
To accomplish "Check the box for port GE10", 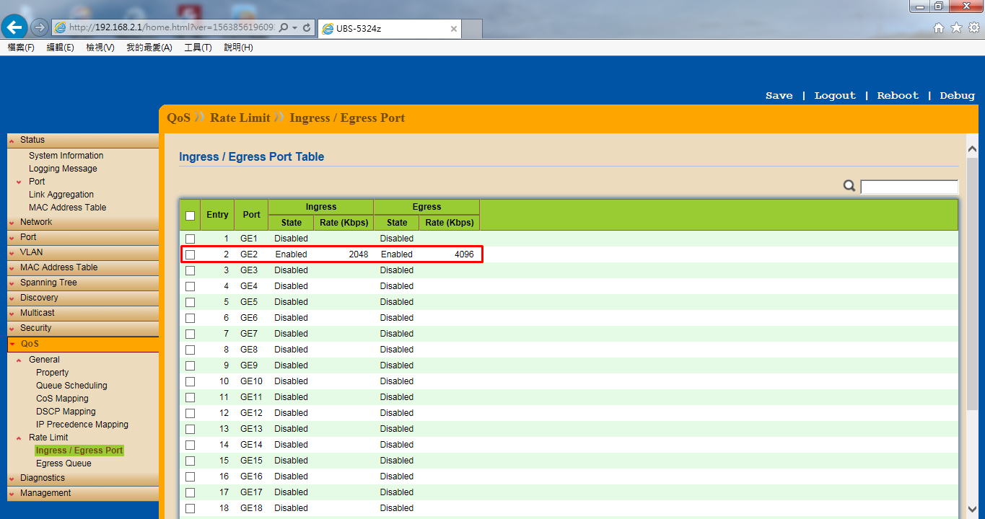I will pyautogui.click(x=190, y=381).
